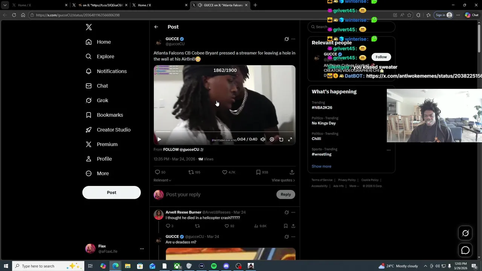Open Explore in the sidebar
The image size is (482, 271).
tap(100, 56)
